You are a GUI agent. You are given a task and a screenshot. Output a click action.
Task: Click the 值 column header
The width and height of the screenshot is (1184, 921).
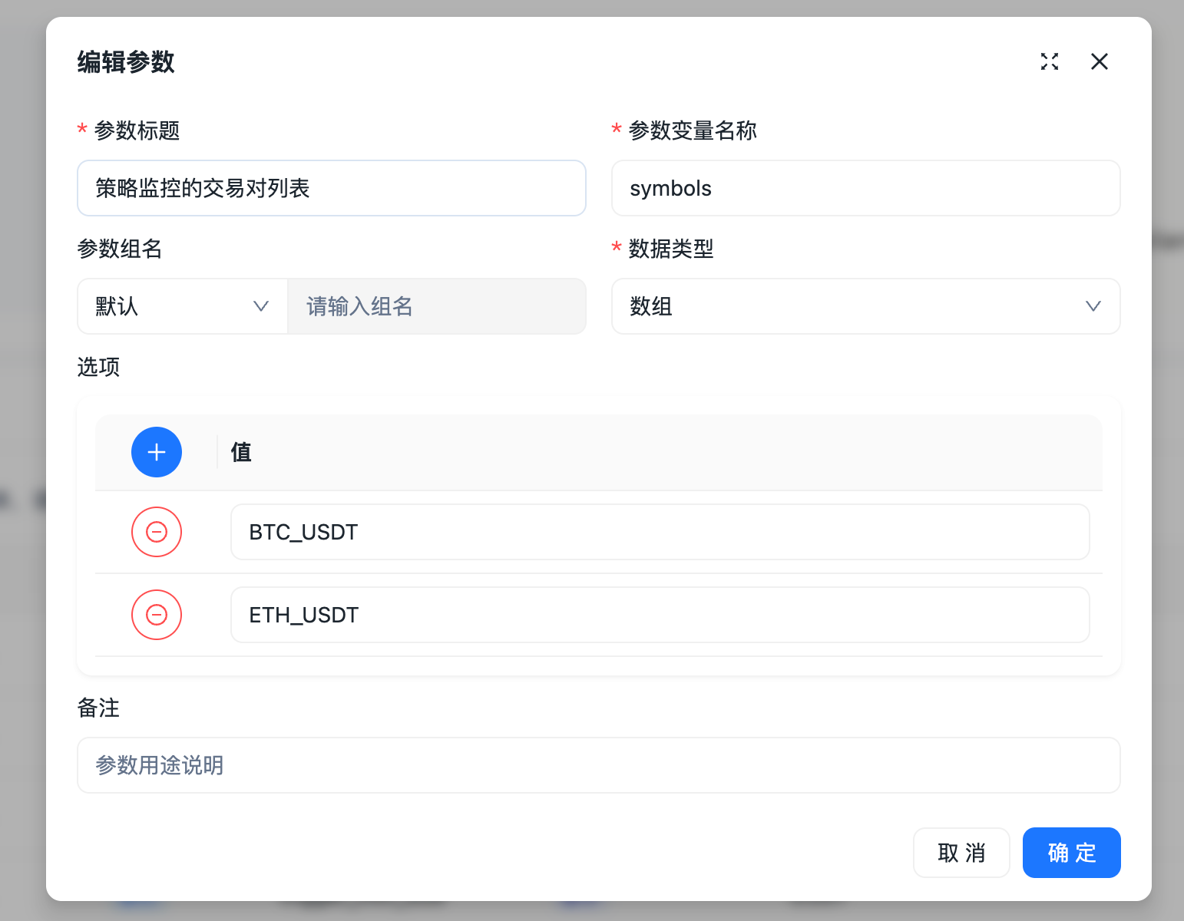click(240, 452)
